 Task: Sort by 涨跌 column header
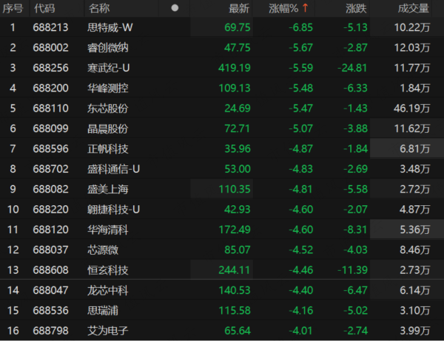tap(356, 8)
